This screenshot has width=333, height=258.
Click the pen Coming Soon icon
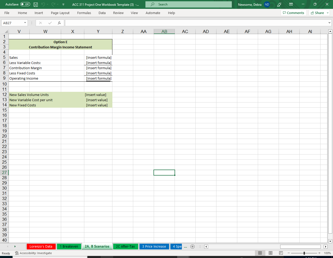click(279, 4)
